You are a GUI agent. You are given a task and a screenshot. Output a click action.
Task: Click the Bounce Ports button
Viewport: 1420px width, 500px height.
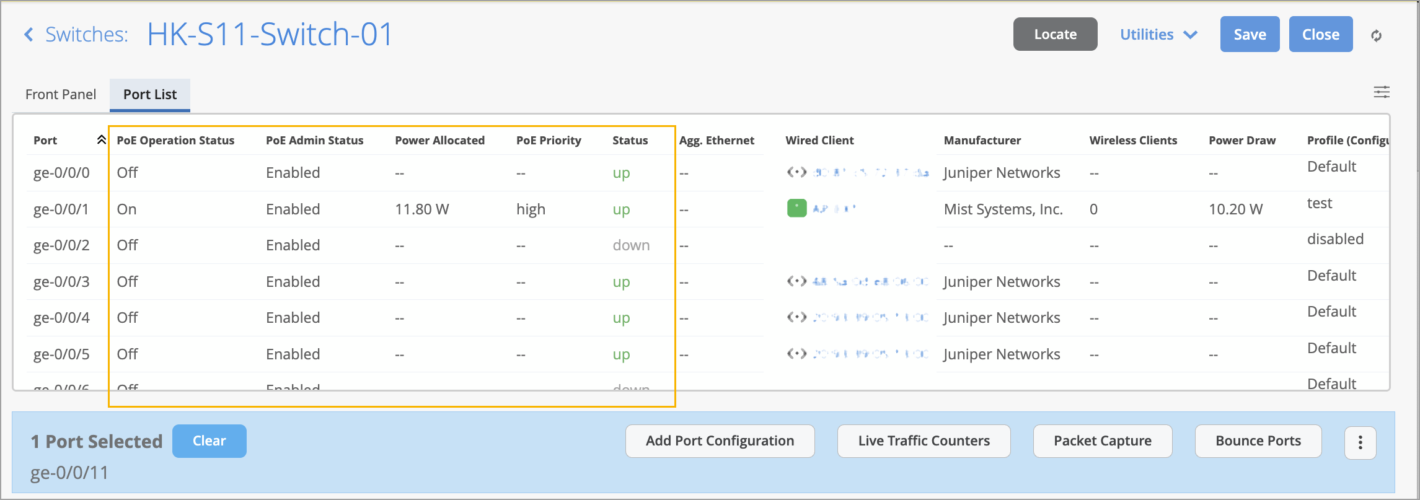coord(1258,441)
